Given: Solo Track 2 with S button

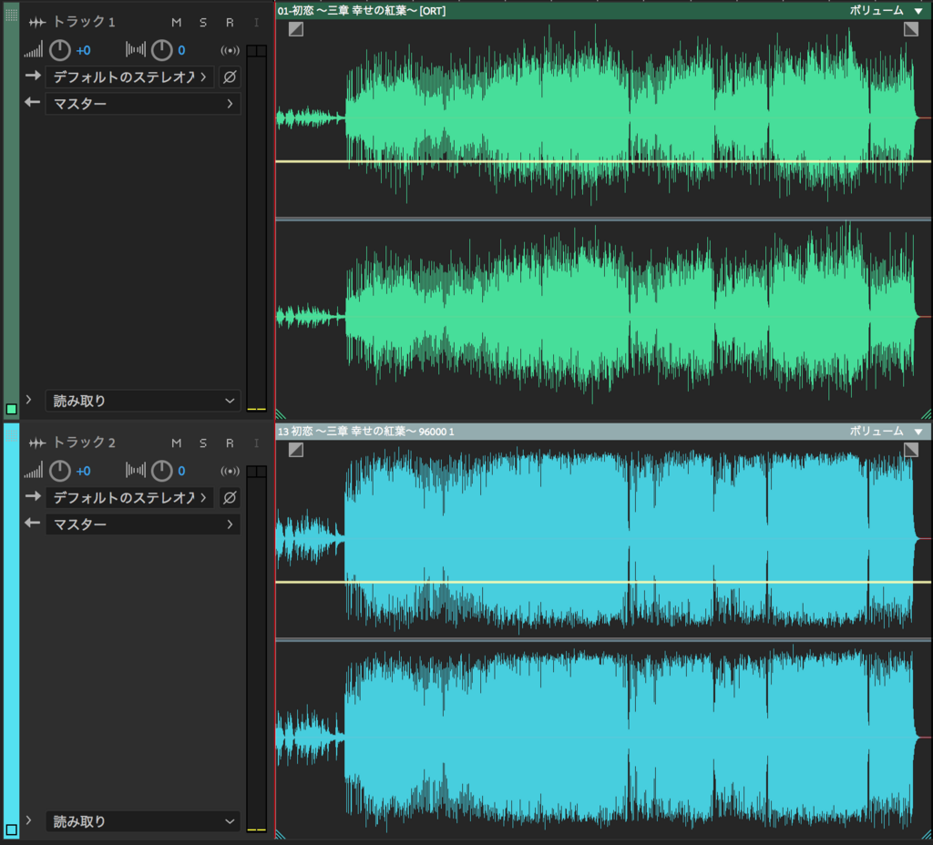Looking at the screenshot, I should (203, 443).
